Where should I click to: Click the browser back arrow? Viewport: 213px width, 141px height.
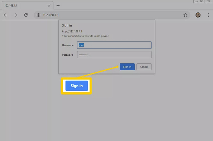pyautogui.click(x=5, y=15)
